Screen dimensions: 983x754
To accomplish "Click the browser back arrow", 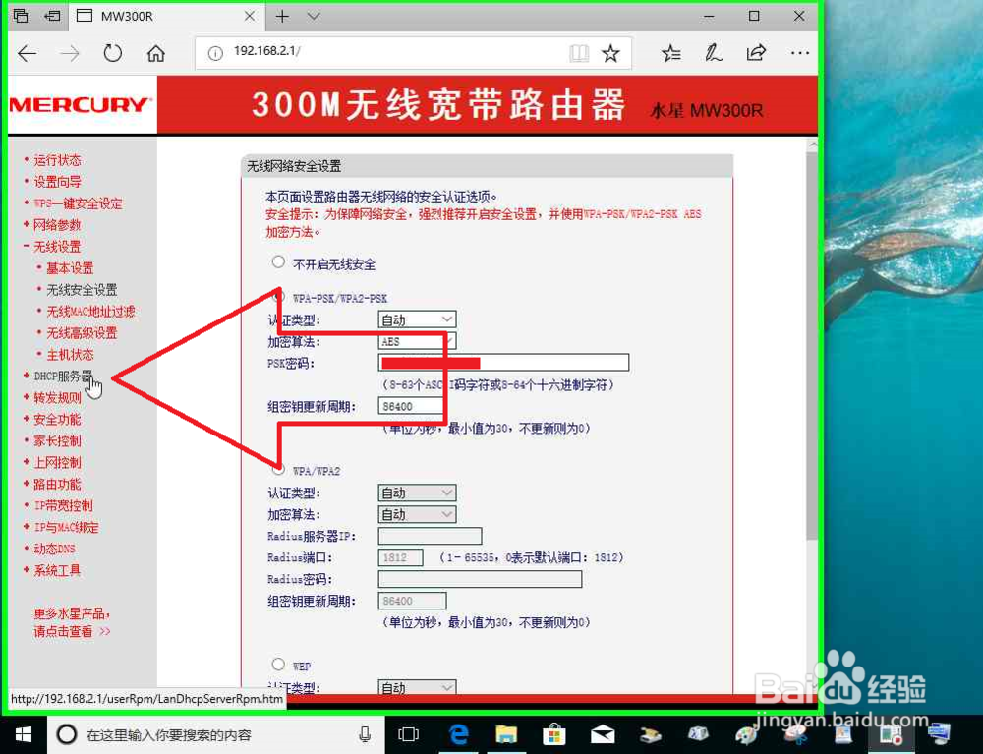I will click(27, 53).
